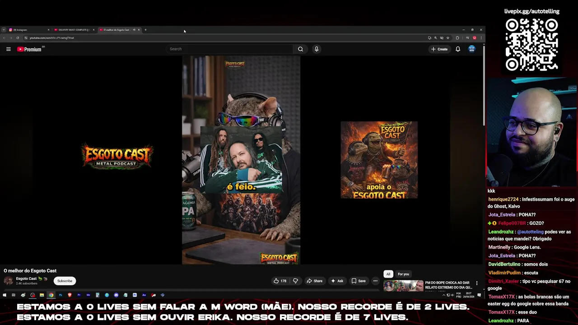Open the browser profile red avatar
The image size is (578, 325).
[474, 38]
